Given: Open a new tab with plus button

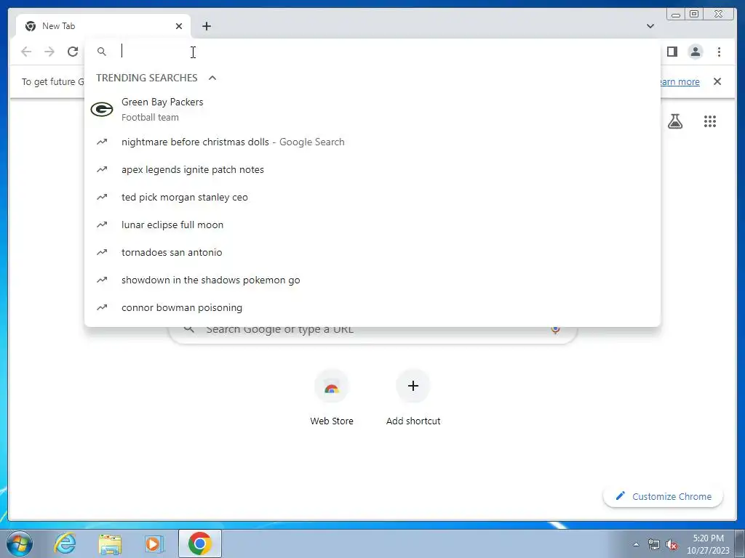Looking at the screenshot, I should coord(206,26).
